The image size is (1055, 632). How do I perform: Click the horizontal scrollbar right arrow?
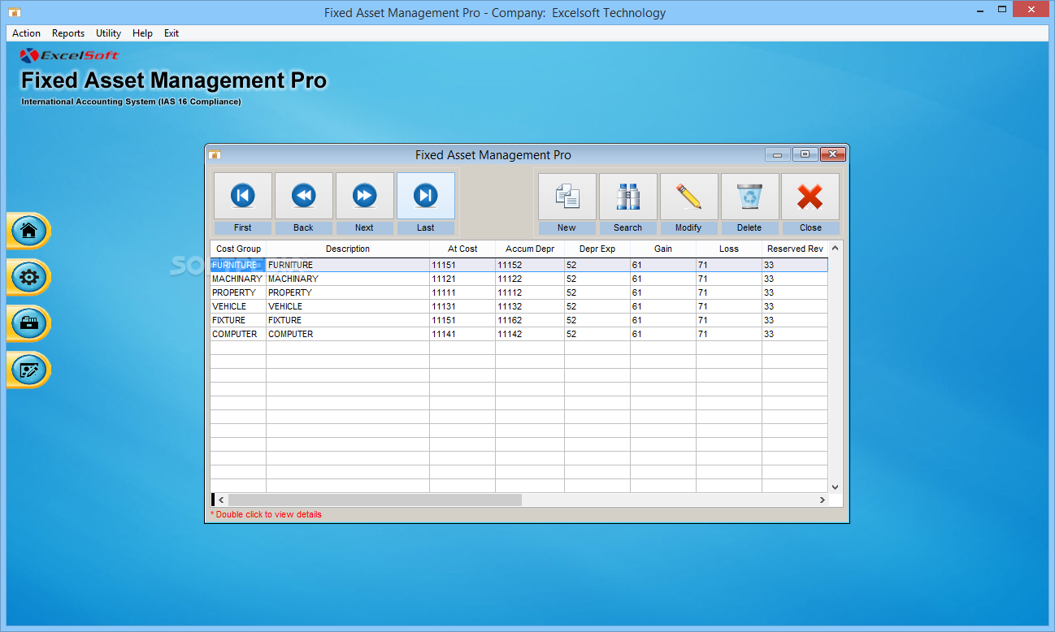pyautogui.click(x=822, y=500)
